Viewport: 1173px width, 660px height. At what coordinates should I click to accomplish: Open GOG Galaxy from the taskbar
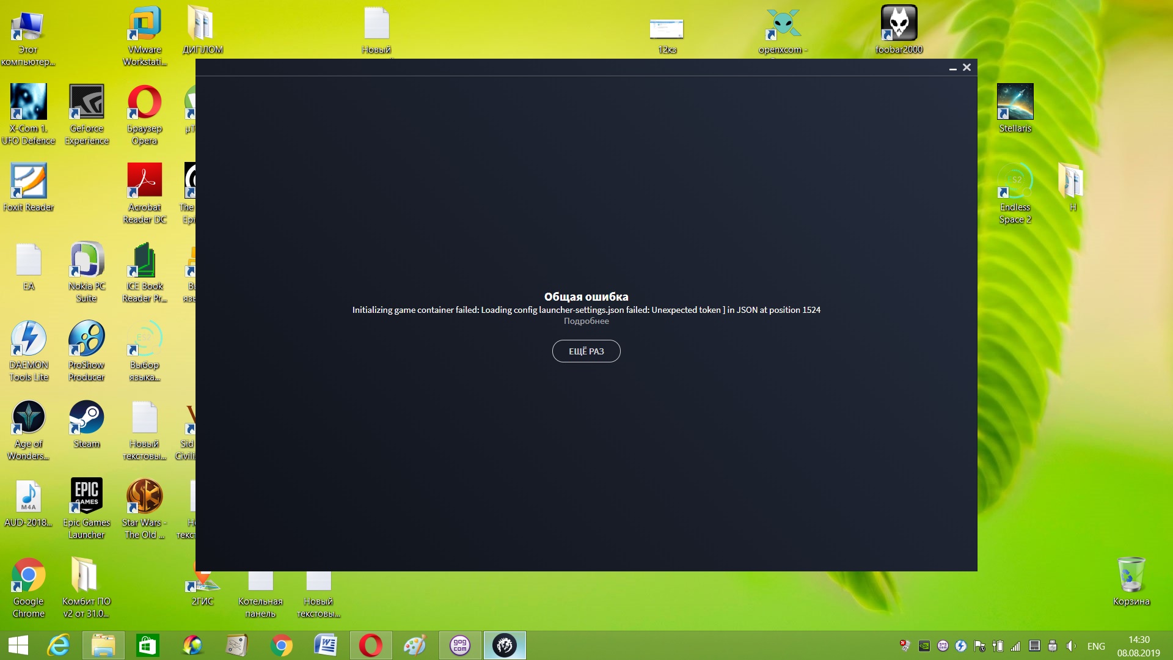coord(460,645)
